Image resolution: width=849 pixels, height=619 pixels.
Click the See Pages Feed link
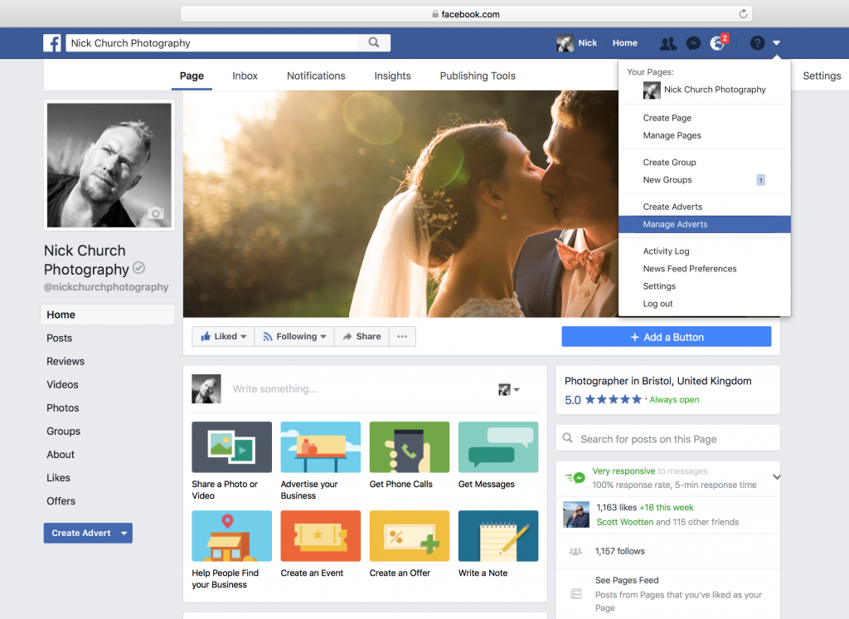(x=627, y=581)
